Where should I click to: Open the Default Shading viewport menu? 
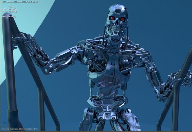31,2
